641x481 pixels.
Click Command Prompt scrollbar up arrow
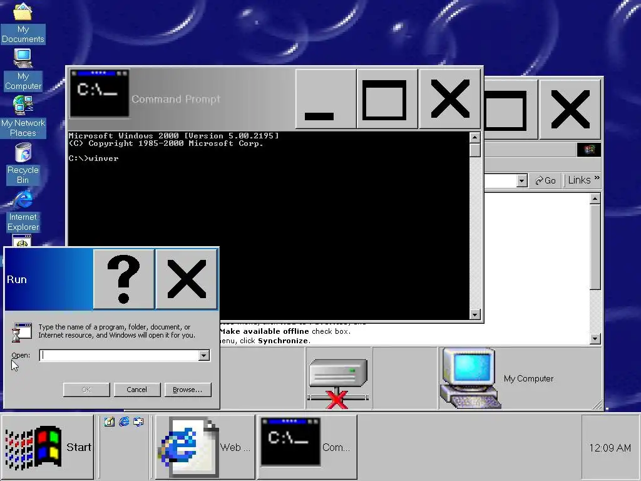click(x=474, y=137)
